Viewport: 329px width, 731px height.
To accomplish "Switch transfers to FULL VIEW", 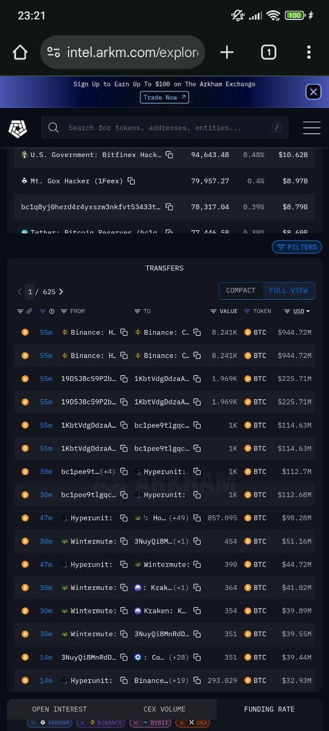I will 288,291.
